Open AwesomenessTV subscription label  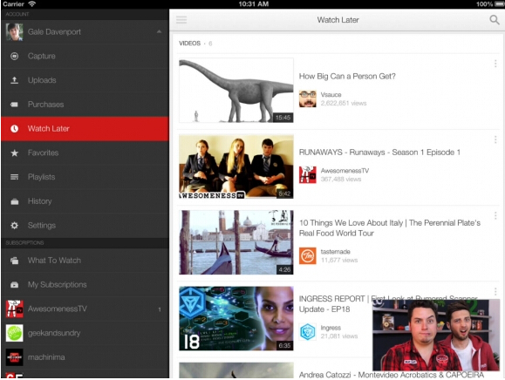pos(58,309)
